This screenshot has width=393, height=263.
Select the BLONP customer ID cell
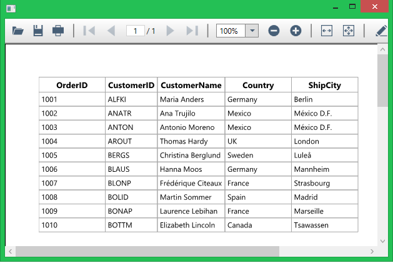(131, 183)
